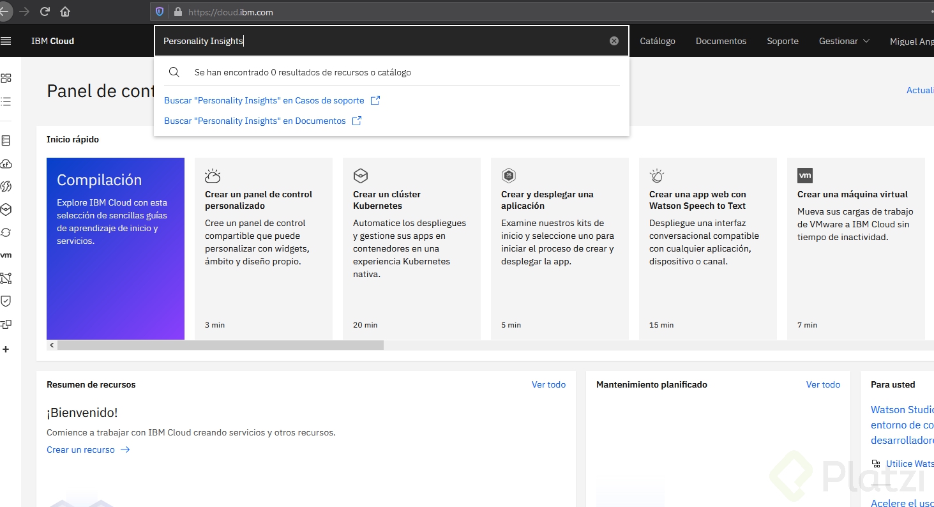Click into the Personality Insights search field

click(383, 41)
